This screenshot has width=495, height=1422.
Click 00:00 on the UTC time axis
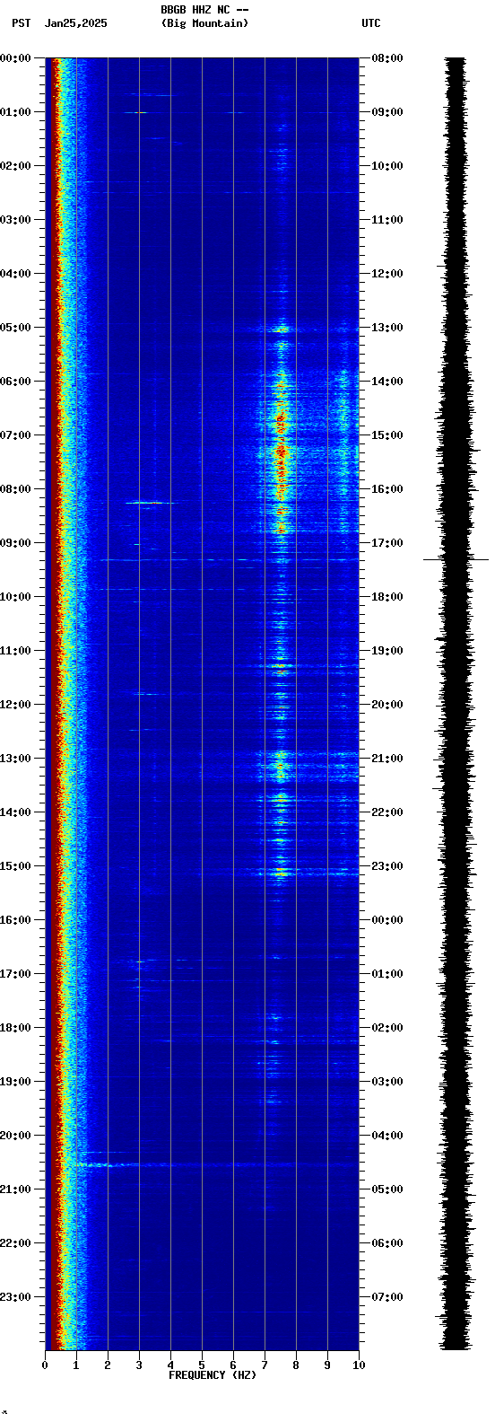(387, 920)
